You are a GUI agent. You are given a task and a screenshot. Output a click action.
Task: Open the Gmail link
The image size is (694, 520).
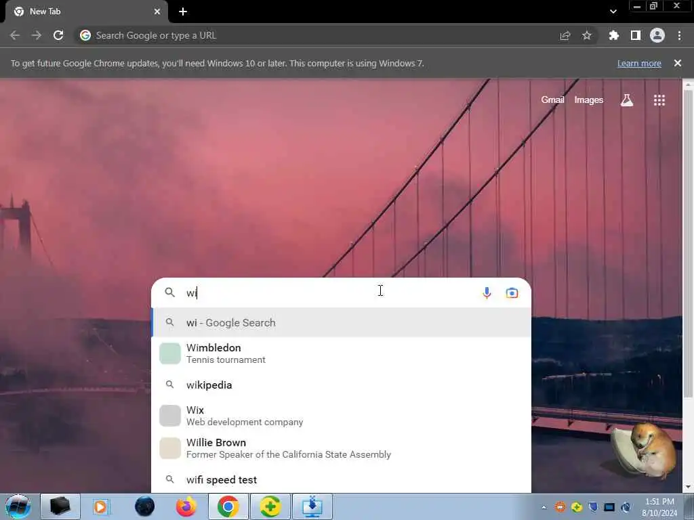(x=552, y=100)
